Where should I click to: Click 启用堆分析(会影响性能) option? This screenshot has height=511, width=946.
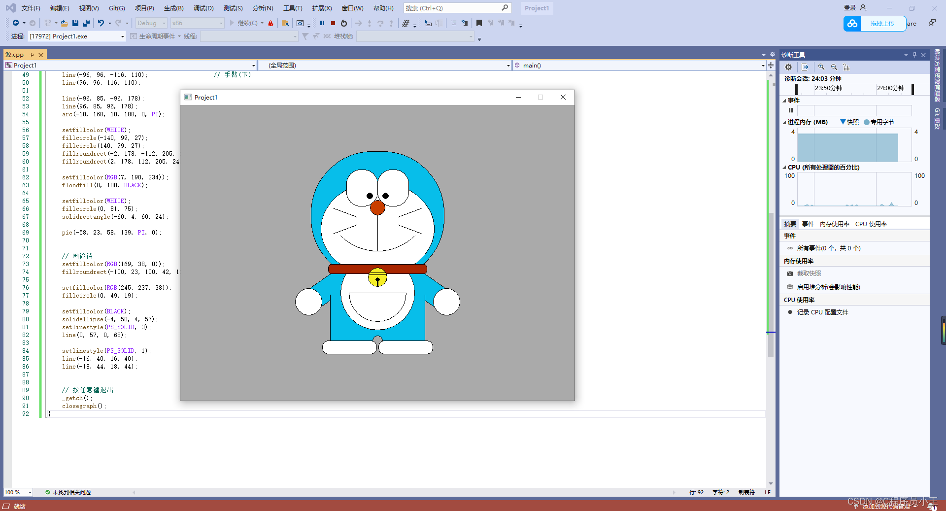pos(828,287)
